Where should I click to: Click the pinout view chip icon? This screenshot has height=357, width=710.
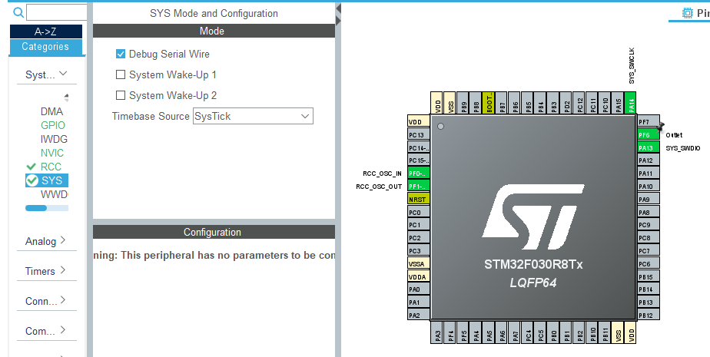click(688, 13)
